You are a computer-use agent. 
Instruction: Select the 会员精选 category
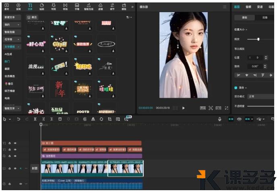pos(10,76)
